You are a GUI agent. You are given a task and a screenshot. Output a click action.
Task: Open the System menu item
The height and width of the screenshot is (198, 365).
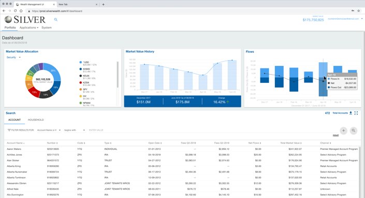click(x=47, y=27)
